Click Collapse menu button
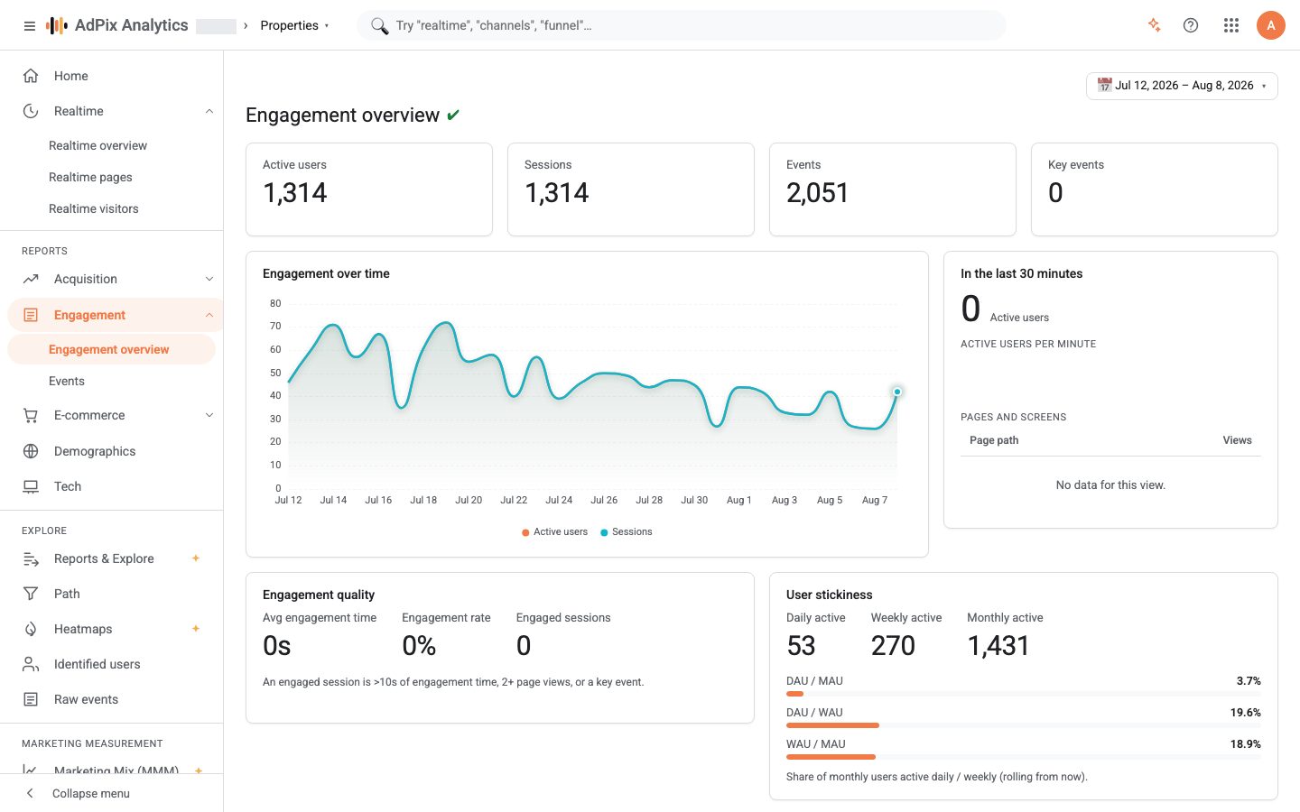This screenshot has height=812, width=1300. [x=112, y=793]
